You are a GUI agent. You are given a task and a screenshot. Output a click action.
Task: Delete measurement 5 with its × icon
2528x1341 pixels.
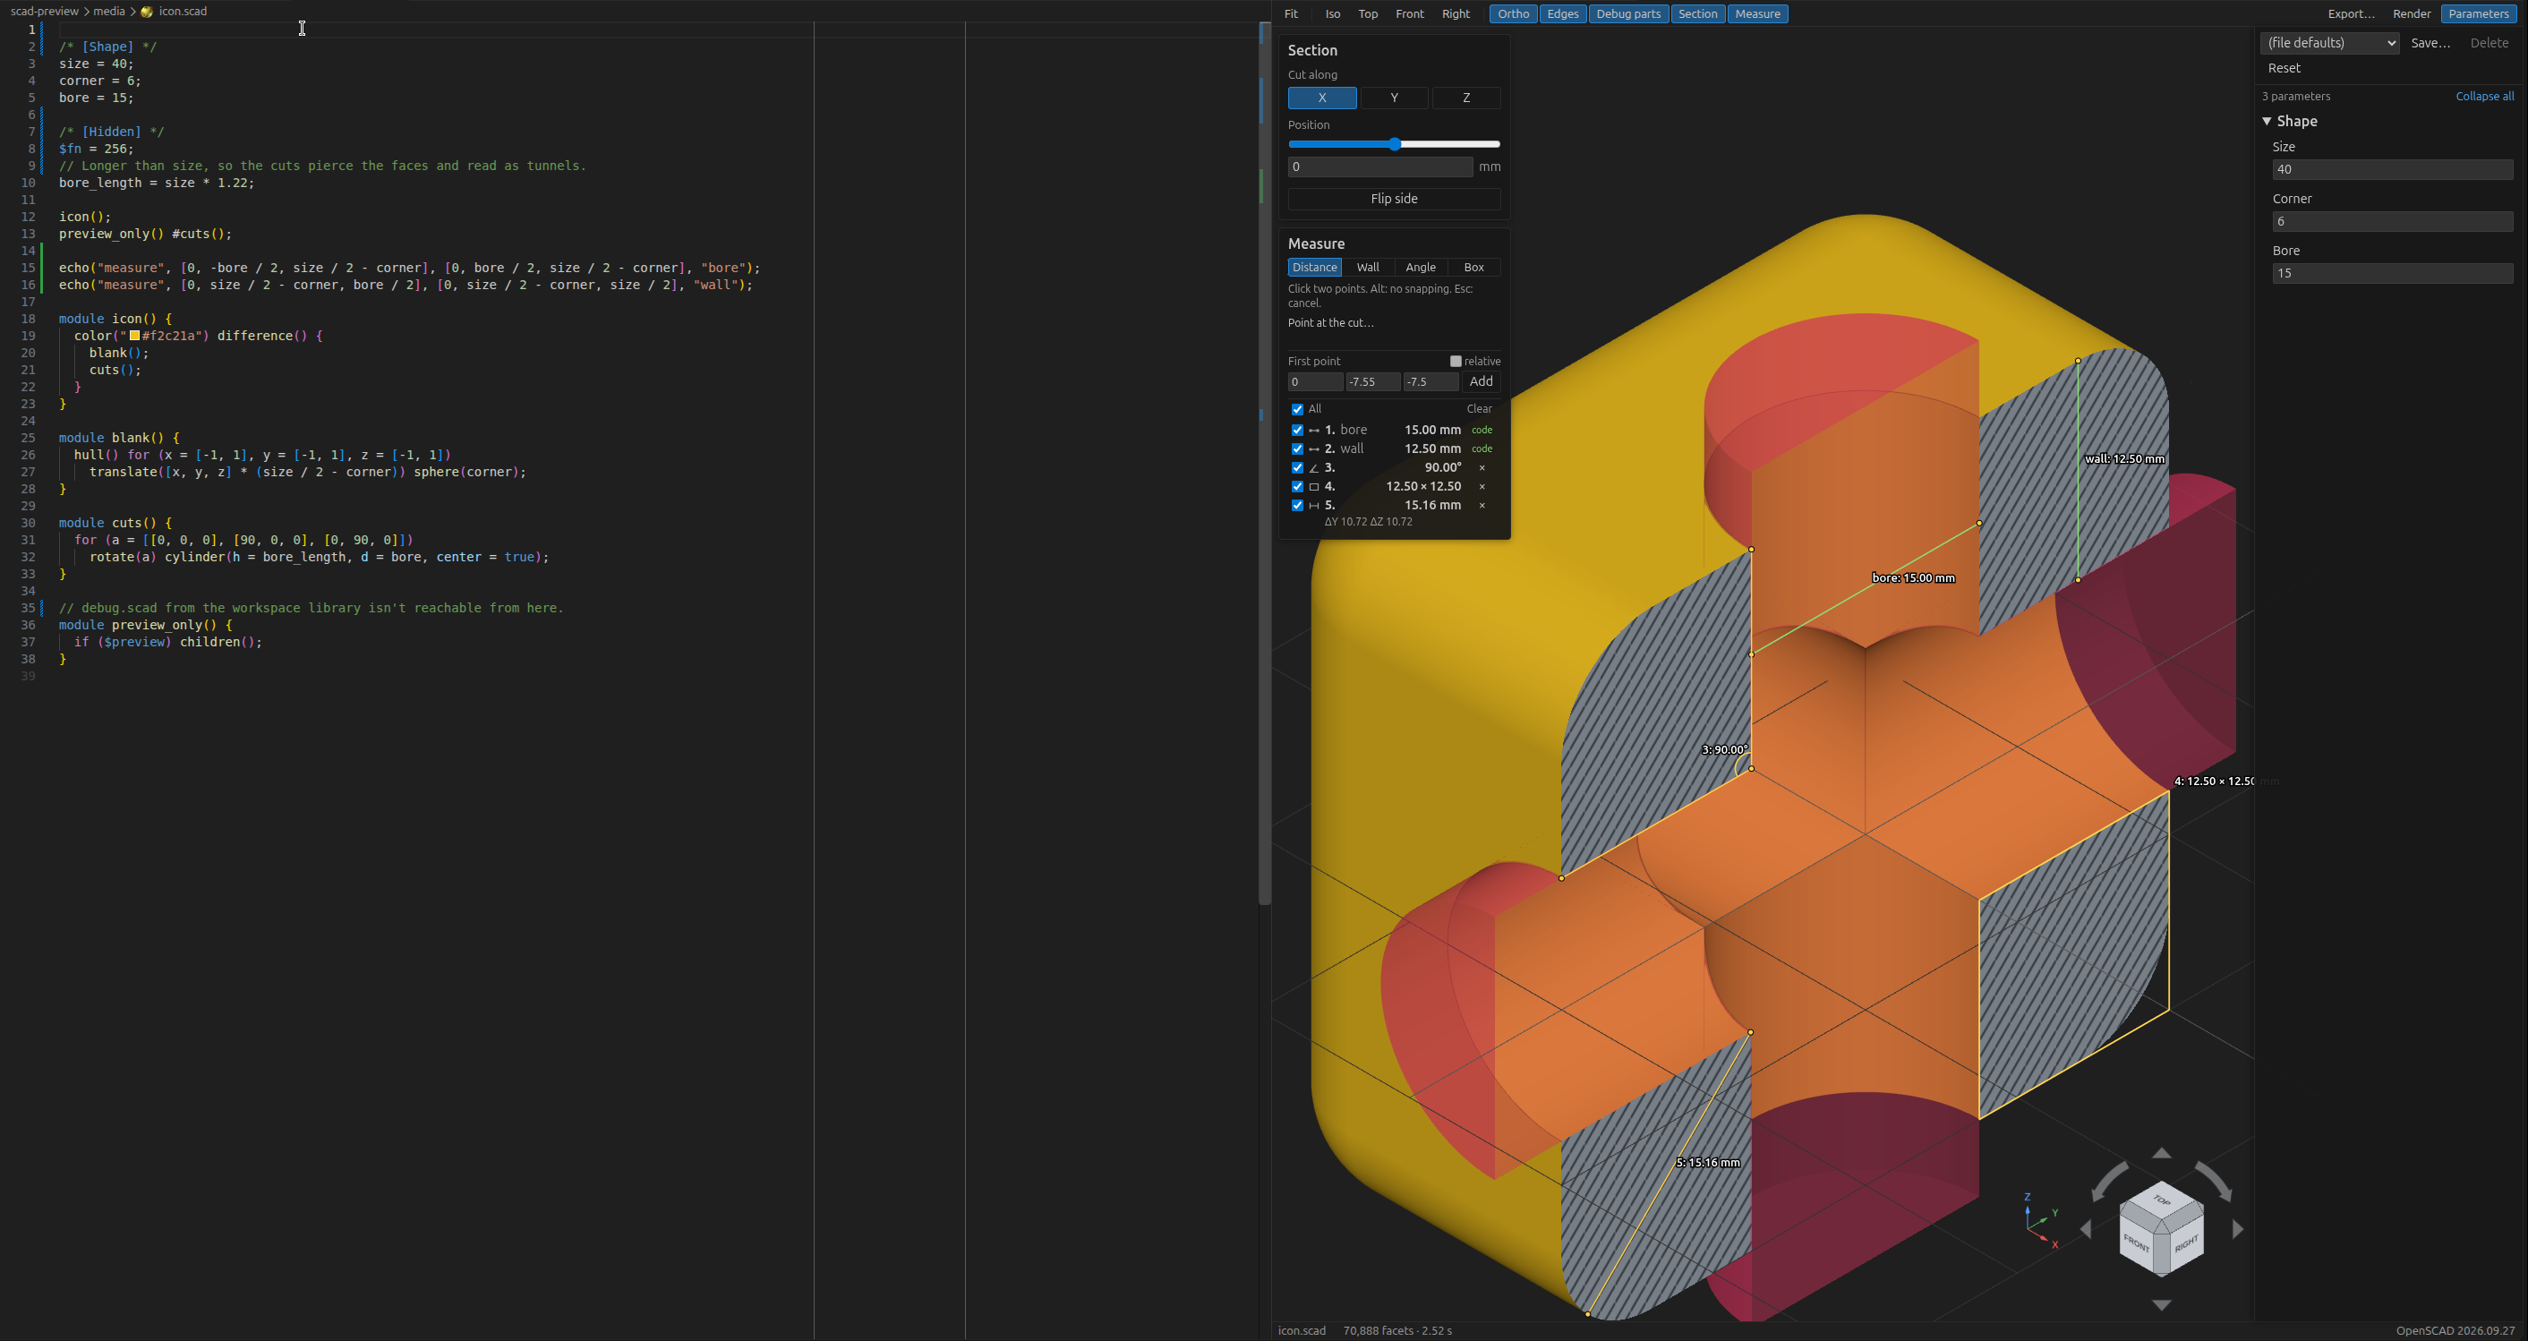[1482, 506]
